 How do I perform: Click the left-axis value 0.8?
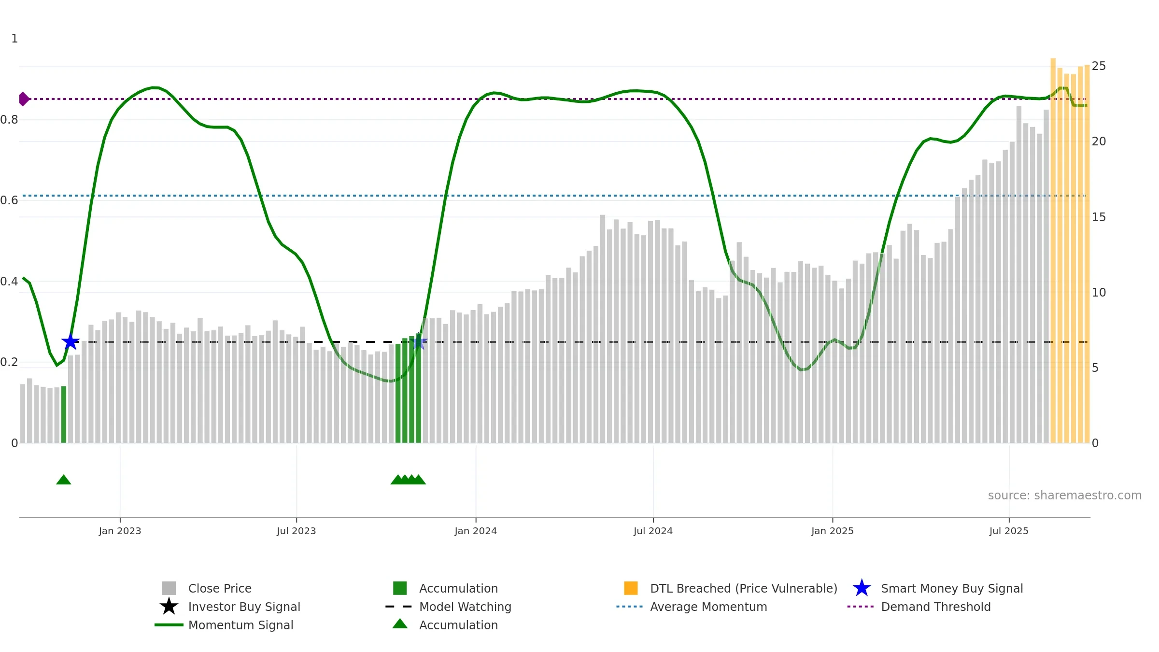[x=9, y=120]
